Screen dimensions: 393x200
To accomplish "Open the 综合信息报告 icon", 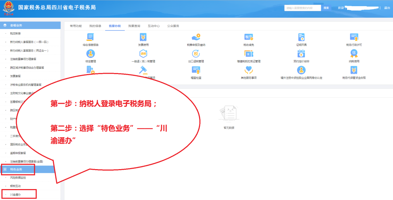I will (x=90, y=37).
